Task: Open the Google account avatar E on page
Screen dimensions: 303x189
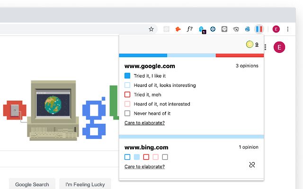Action: pyautogui.click(x=279, y=47)
